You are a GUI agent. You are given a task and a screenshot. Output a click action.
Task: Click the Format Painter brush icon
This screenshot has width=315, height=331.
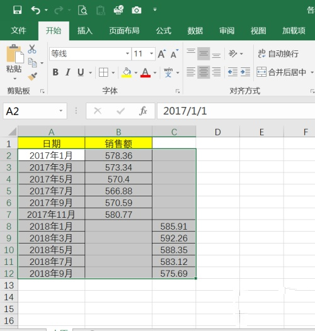(33, 76)
